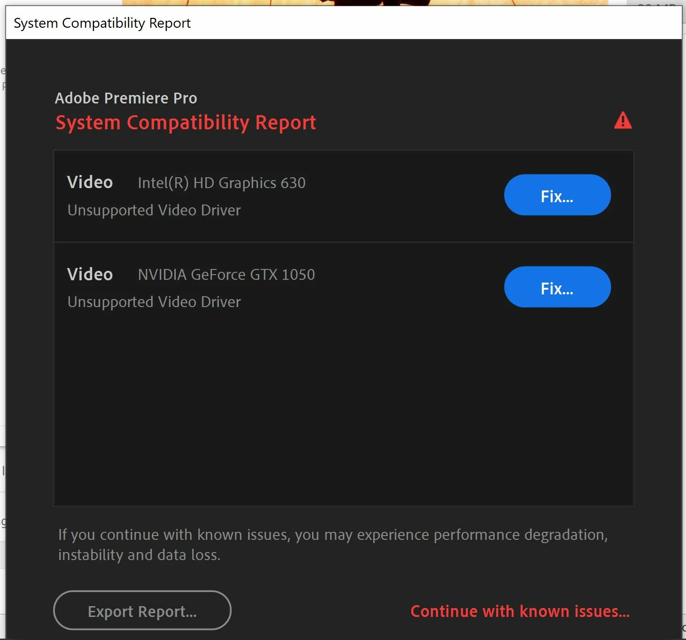Click the Video label of Intel row
This screenshot has width=686, height=640.
(90, 182)
